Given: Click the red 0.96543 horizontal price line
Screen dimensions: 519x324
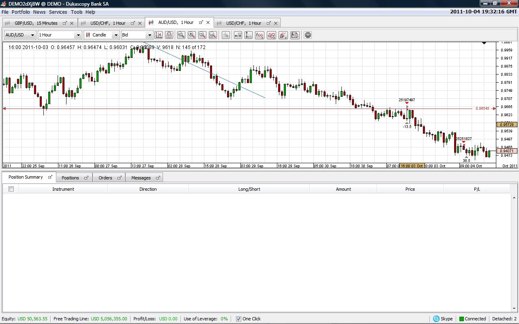Looking at the screenshot, I should coord(243,109).
